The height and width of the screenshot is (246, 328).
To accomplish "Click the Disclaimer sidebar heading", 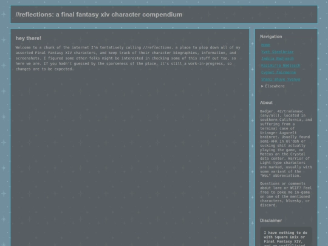I will point(271,220).
